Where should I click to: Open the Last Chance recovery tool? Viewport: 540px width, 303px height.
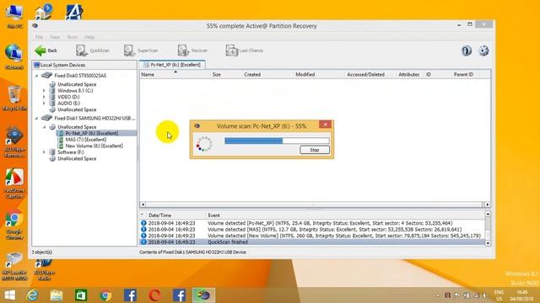(244, 50)
